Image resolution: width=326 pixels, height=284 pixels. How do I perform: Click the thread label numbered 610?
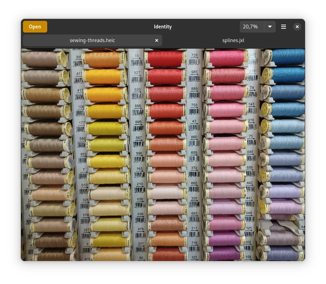(84, 185)
